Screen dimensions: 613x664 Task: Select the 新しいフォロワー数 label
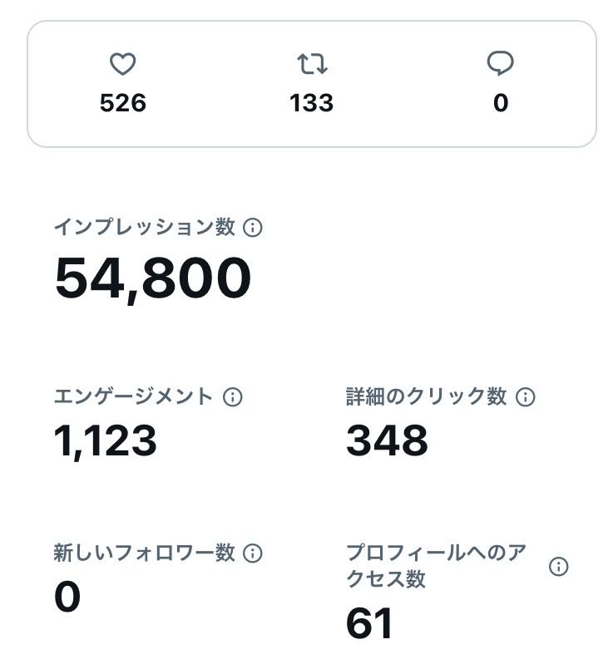tap(145, 553)
